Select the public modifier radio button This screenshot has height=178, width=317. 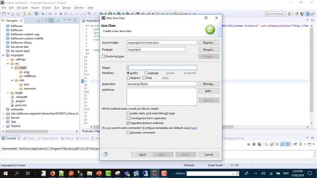[x=128, y=73]
